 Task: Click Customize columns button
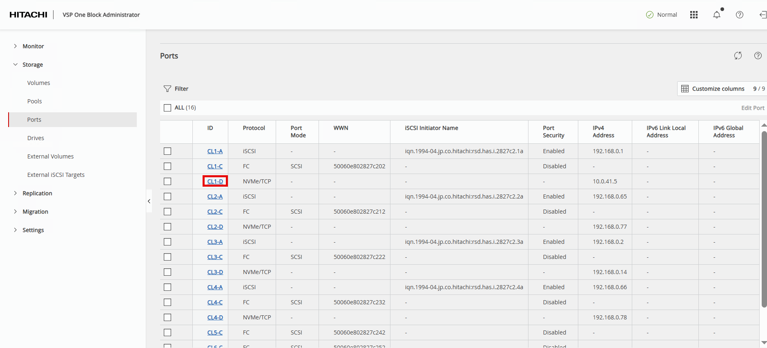click(x=718, y=89)
